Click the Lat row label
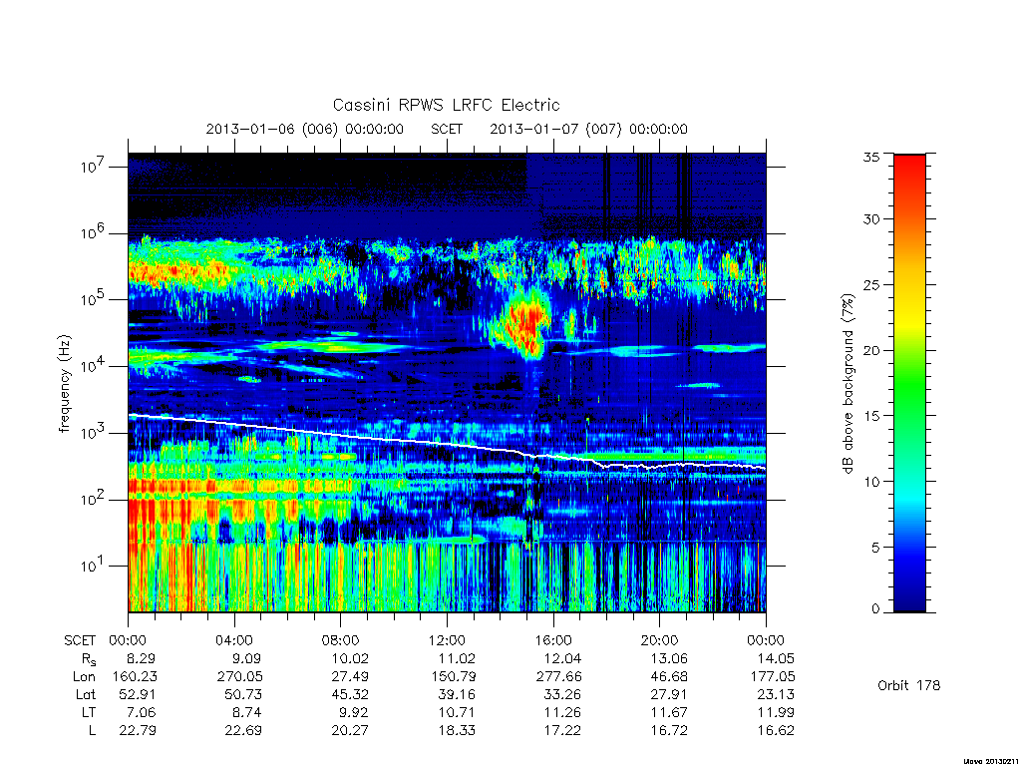This screenshot has height=766, width=1021. (86, 694)
